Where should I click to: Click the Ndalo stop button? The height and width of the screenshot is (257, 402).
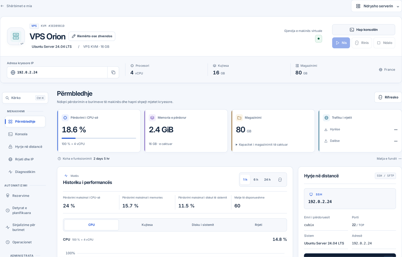(x=384, y=43)
